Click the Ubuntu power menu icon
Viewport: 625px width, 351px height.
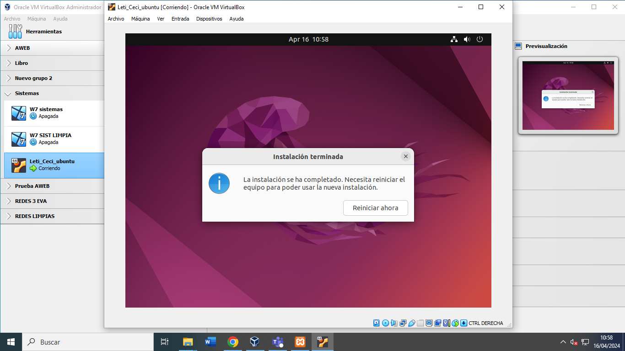click(x=480, y=39)
